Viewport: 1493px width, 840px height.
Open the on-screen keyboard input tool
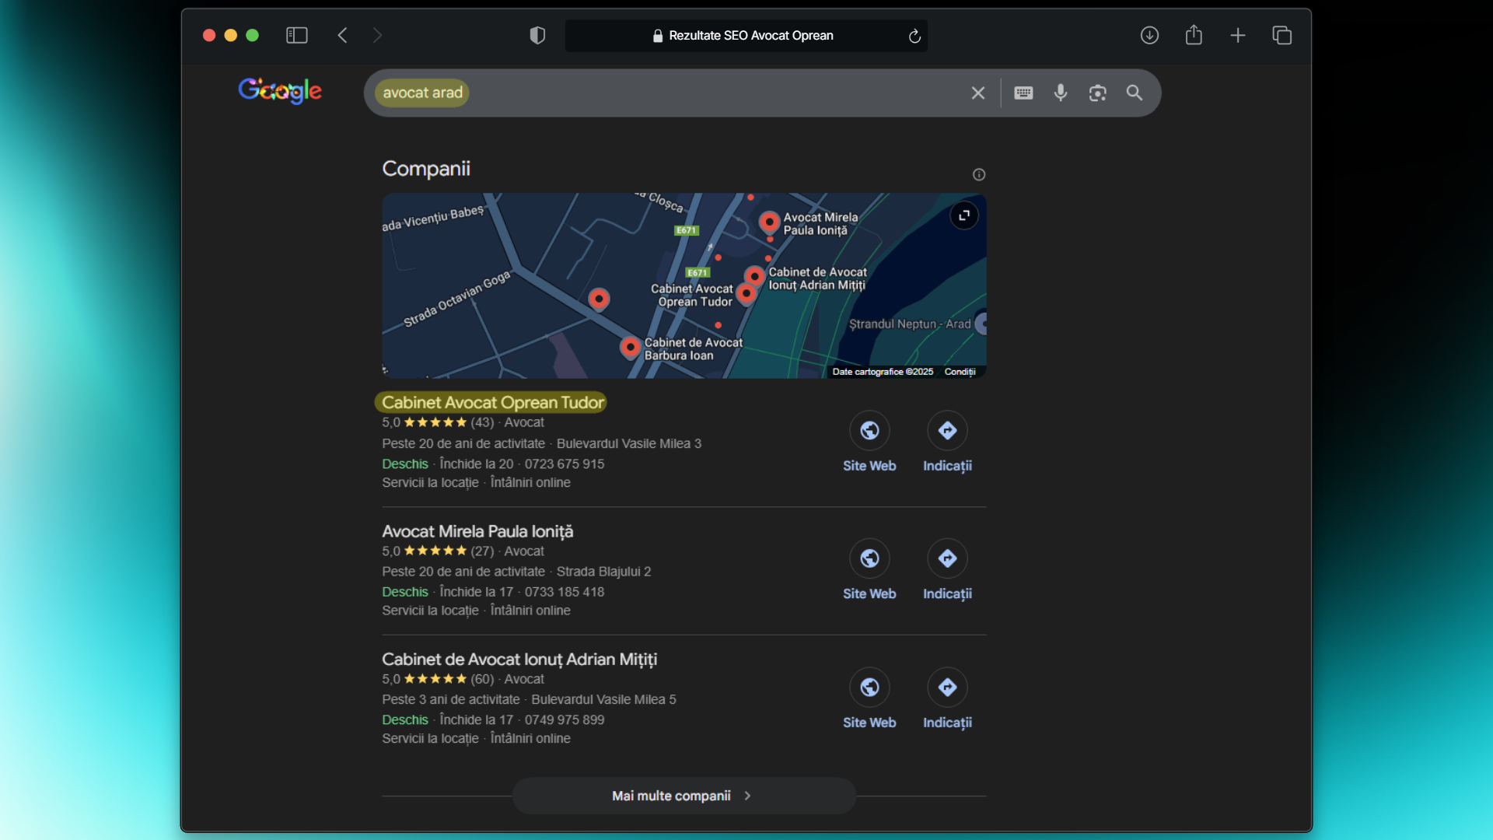[x=1023, y=93]
